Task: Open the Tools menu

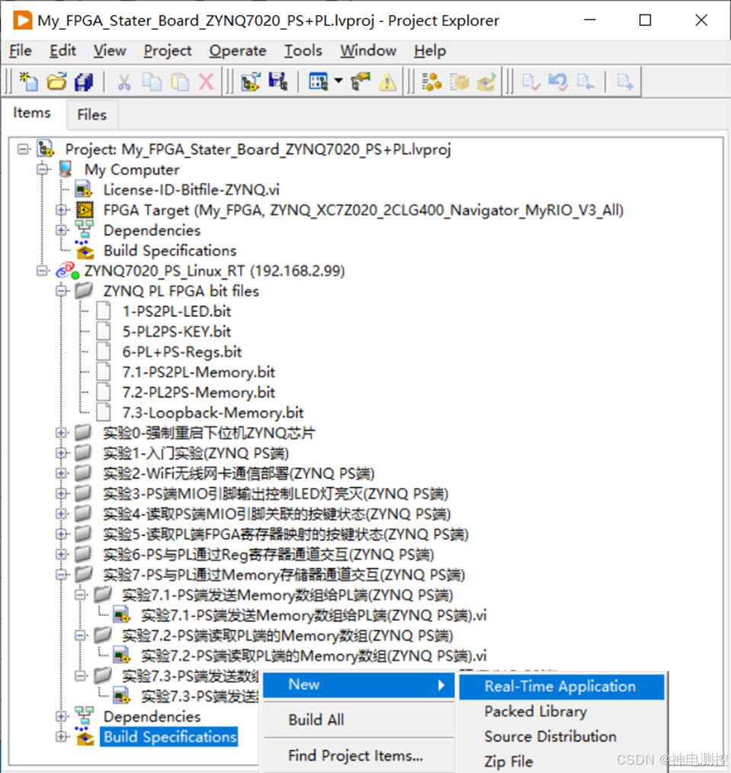Action: pyautogui.click(x=303, y=51)
